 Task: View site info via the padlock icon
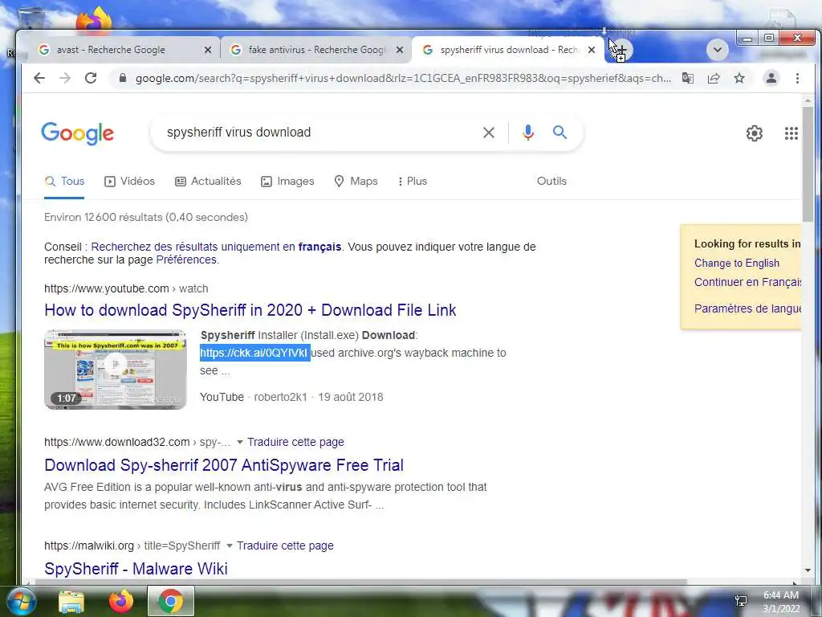123,78
